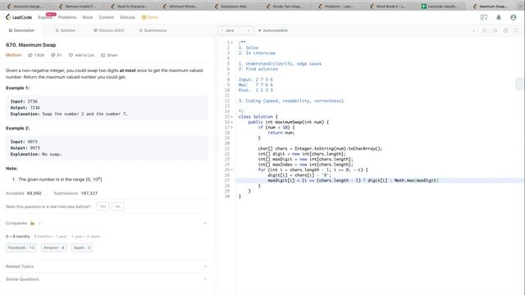Switch to the Solution tab
The image size is (525, 295).
[66, 30]
